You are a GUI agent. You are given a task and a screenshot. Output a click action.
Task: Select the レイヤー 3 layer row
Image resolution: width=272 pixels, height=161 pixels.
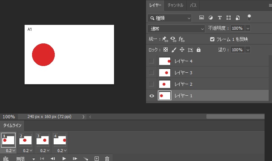point(208,73)
